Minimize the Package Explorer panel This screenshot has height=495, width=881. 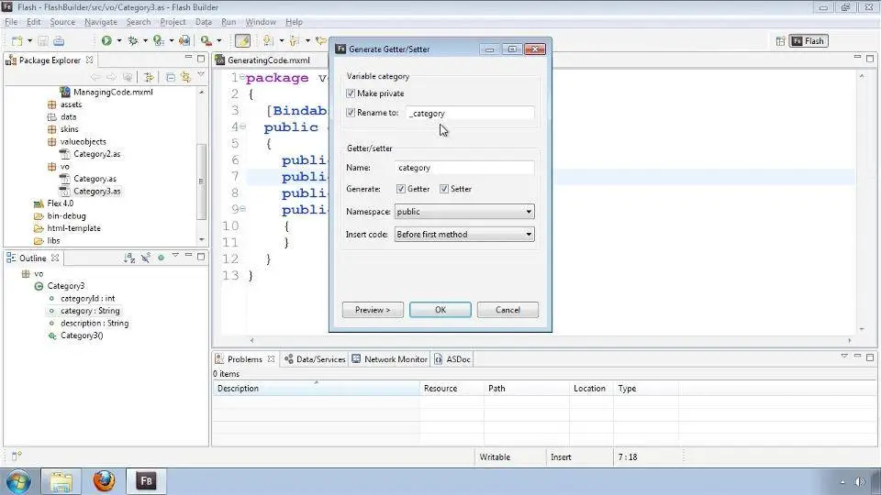188,57
